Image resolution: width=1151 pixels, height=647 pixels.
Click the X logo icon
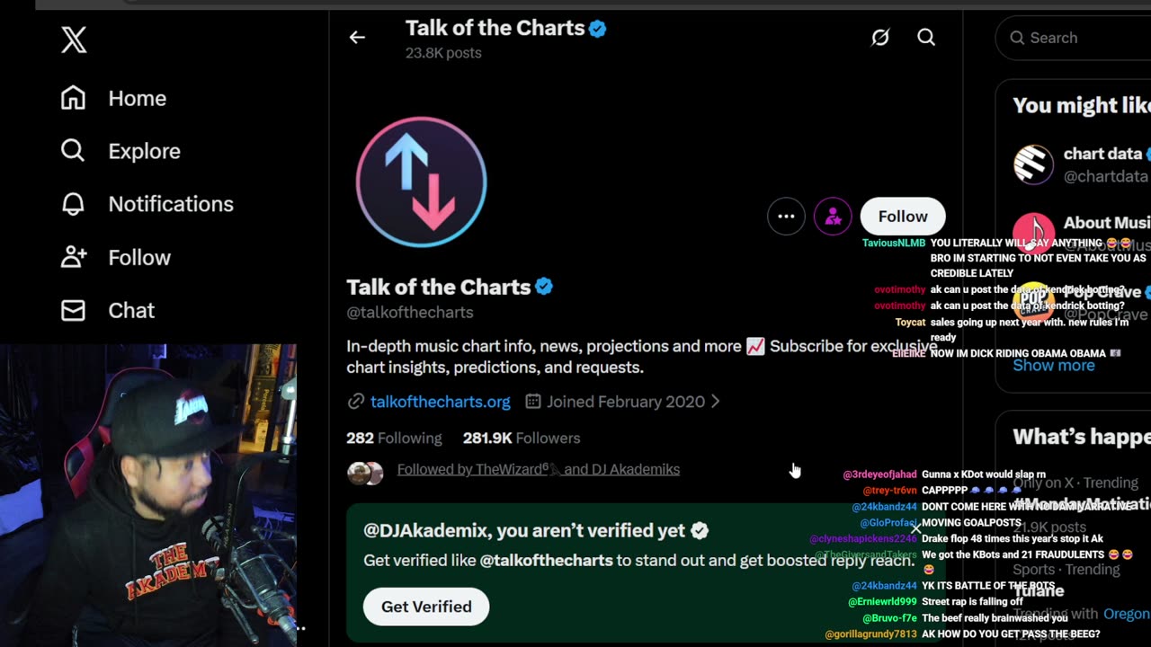click(x=74, y=40)
